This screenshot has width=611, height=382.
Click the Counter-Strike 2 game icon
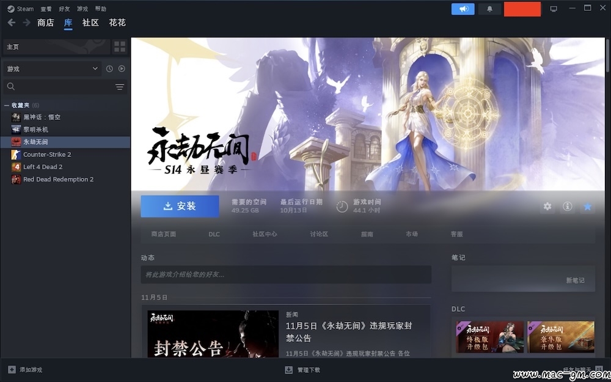pyautogui.click(x=16, y=155)
